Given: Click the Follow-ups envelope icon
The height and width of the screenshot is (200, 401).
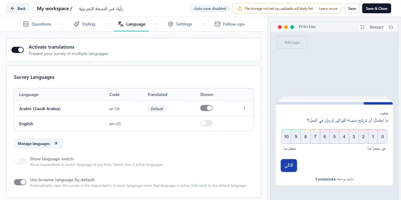Looking at the screenshot, I should (217, 24).
